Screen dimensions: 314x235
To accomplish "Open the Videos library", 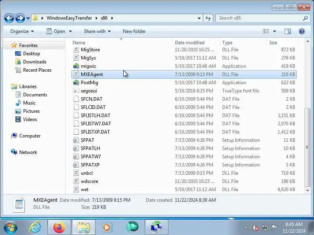I will coord(30,119).
